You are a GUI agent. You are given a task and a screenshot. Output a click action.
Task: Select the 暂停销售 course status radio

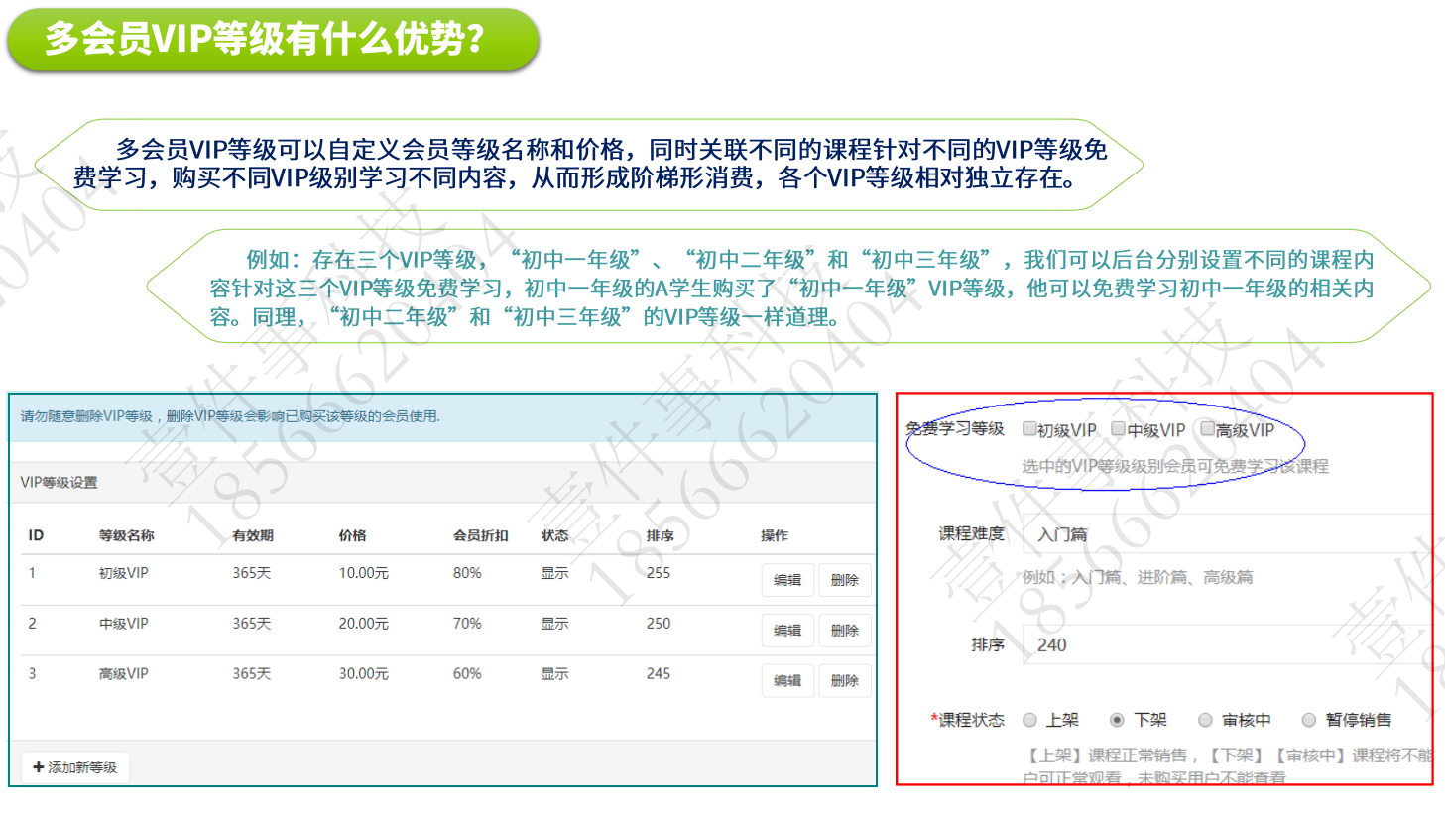(x=1309, y=720)
